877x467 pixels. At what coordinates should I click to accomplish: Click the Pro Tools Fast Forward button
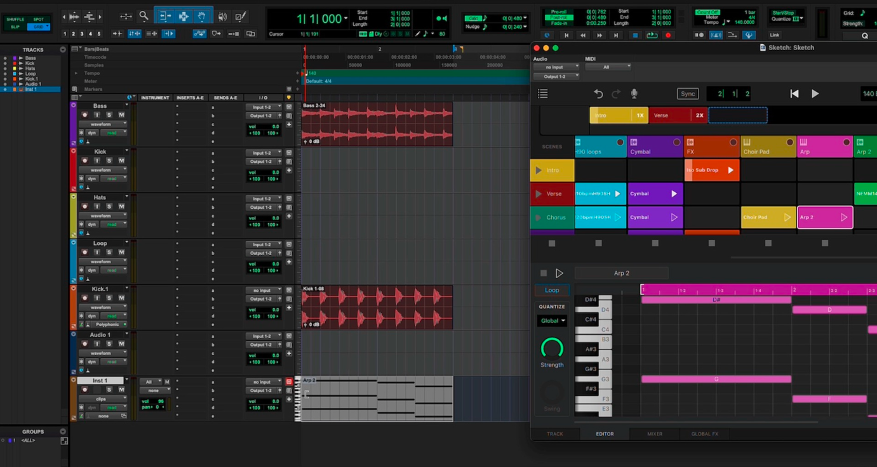coord(599,36)
